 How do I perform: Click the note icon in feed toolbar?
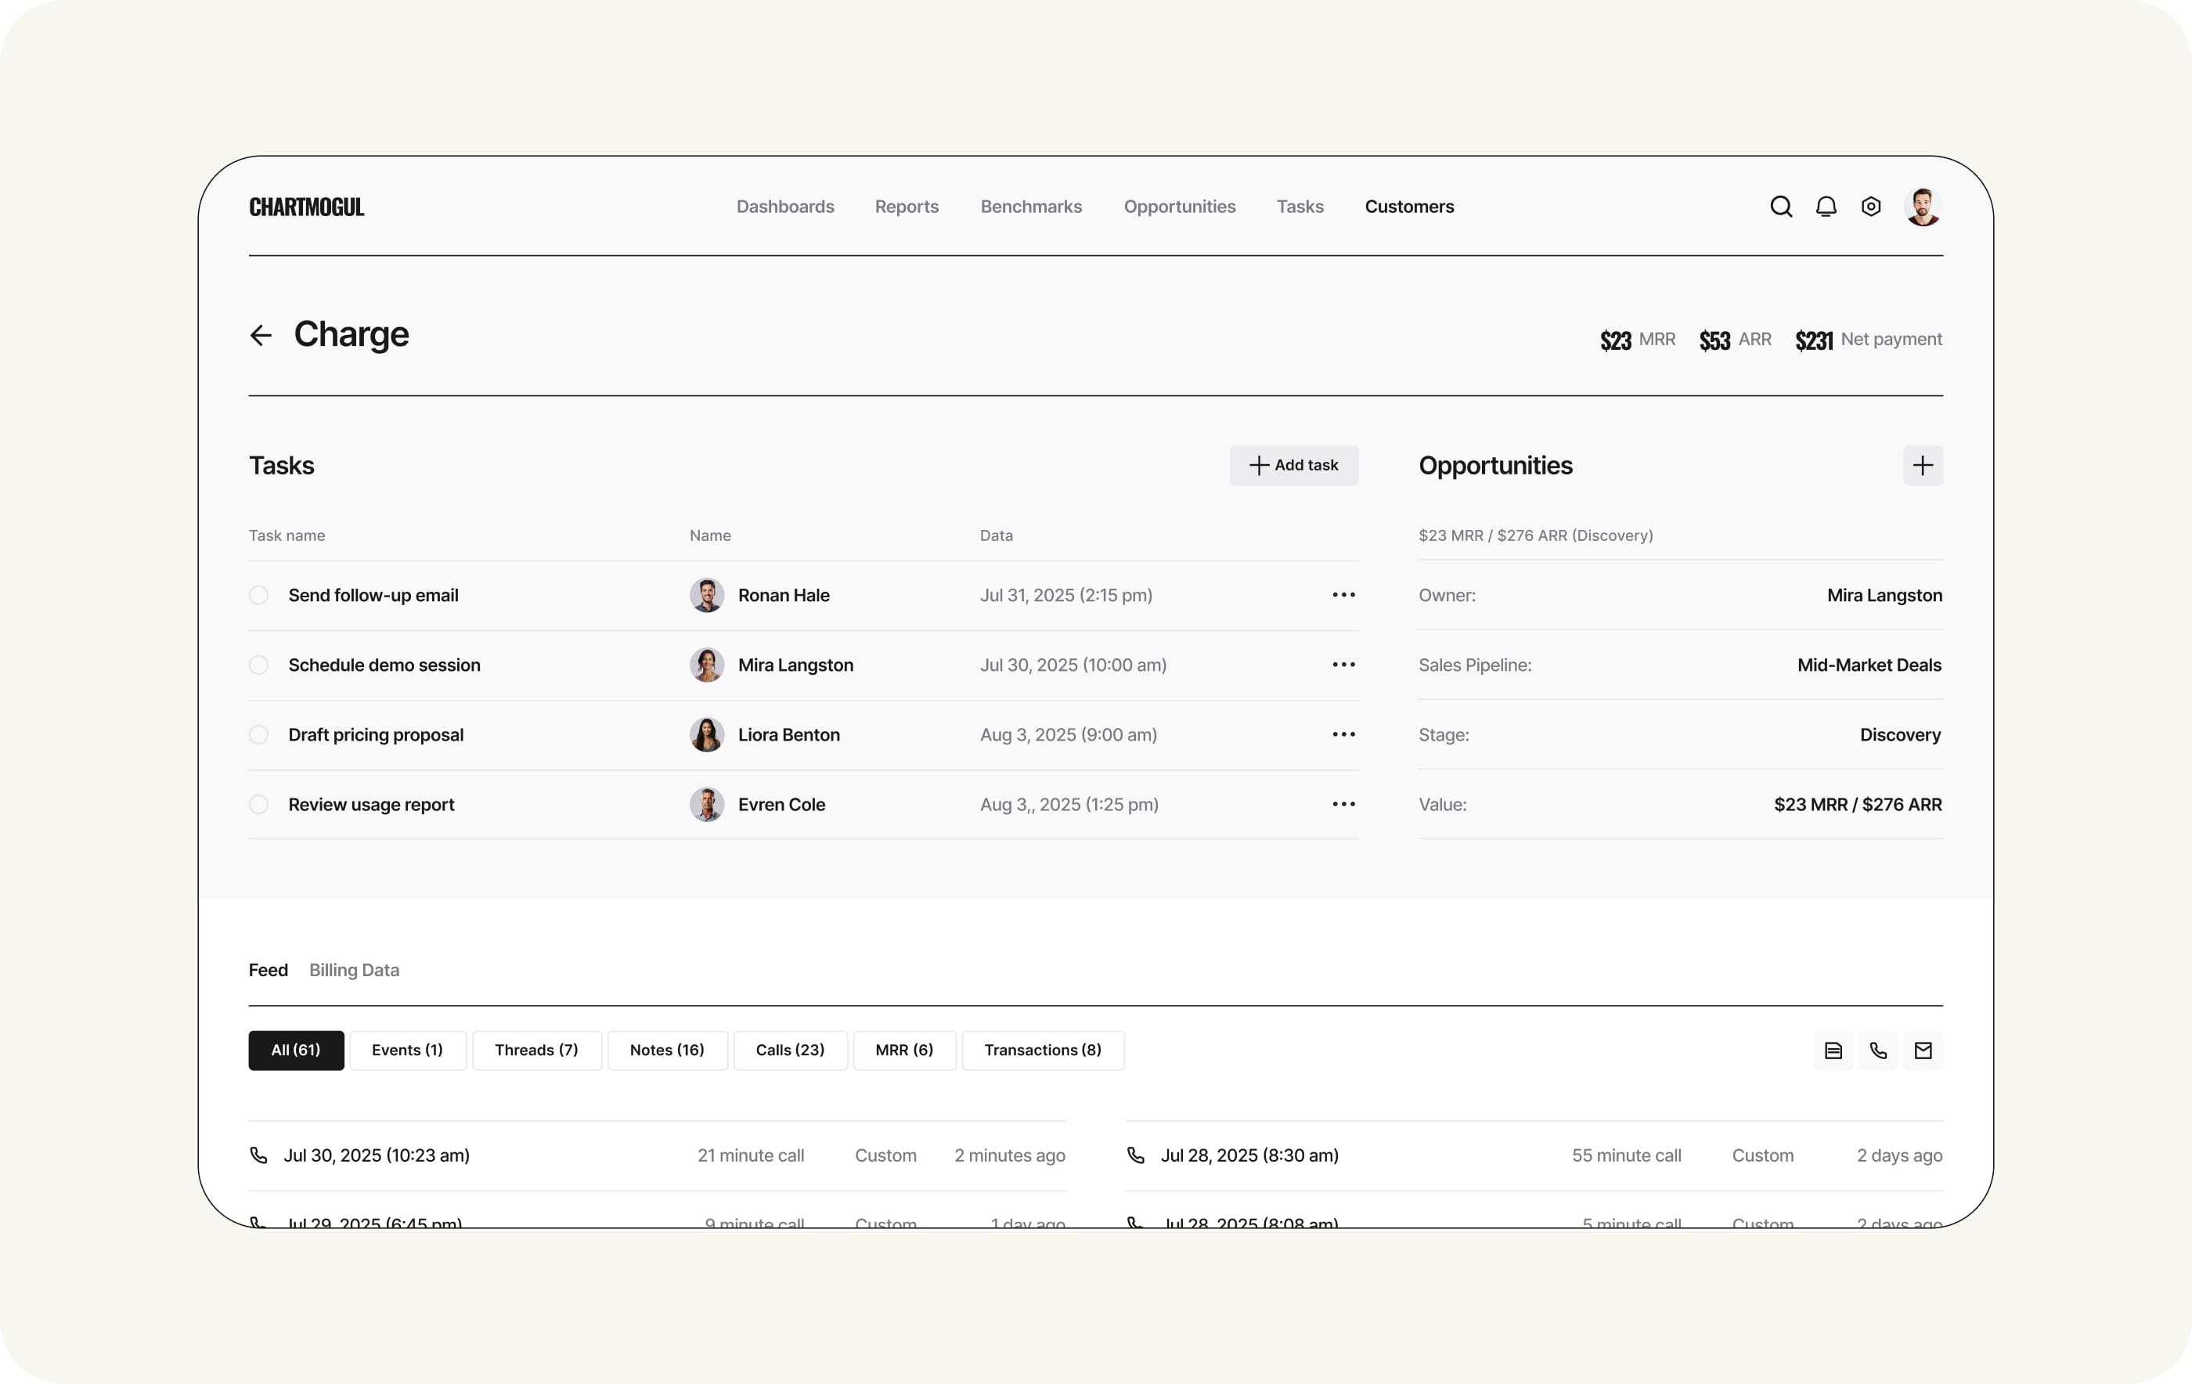tap(1833, 1051)
